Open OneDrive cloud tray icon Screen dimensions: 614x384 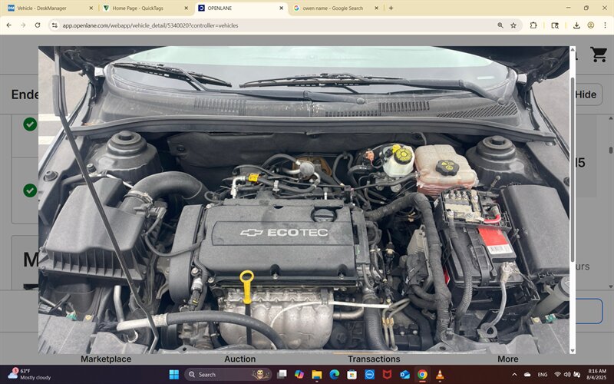(527, 375)
